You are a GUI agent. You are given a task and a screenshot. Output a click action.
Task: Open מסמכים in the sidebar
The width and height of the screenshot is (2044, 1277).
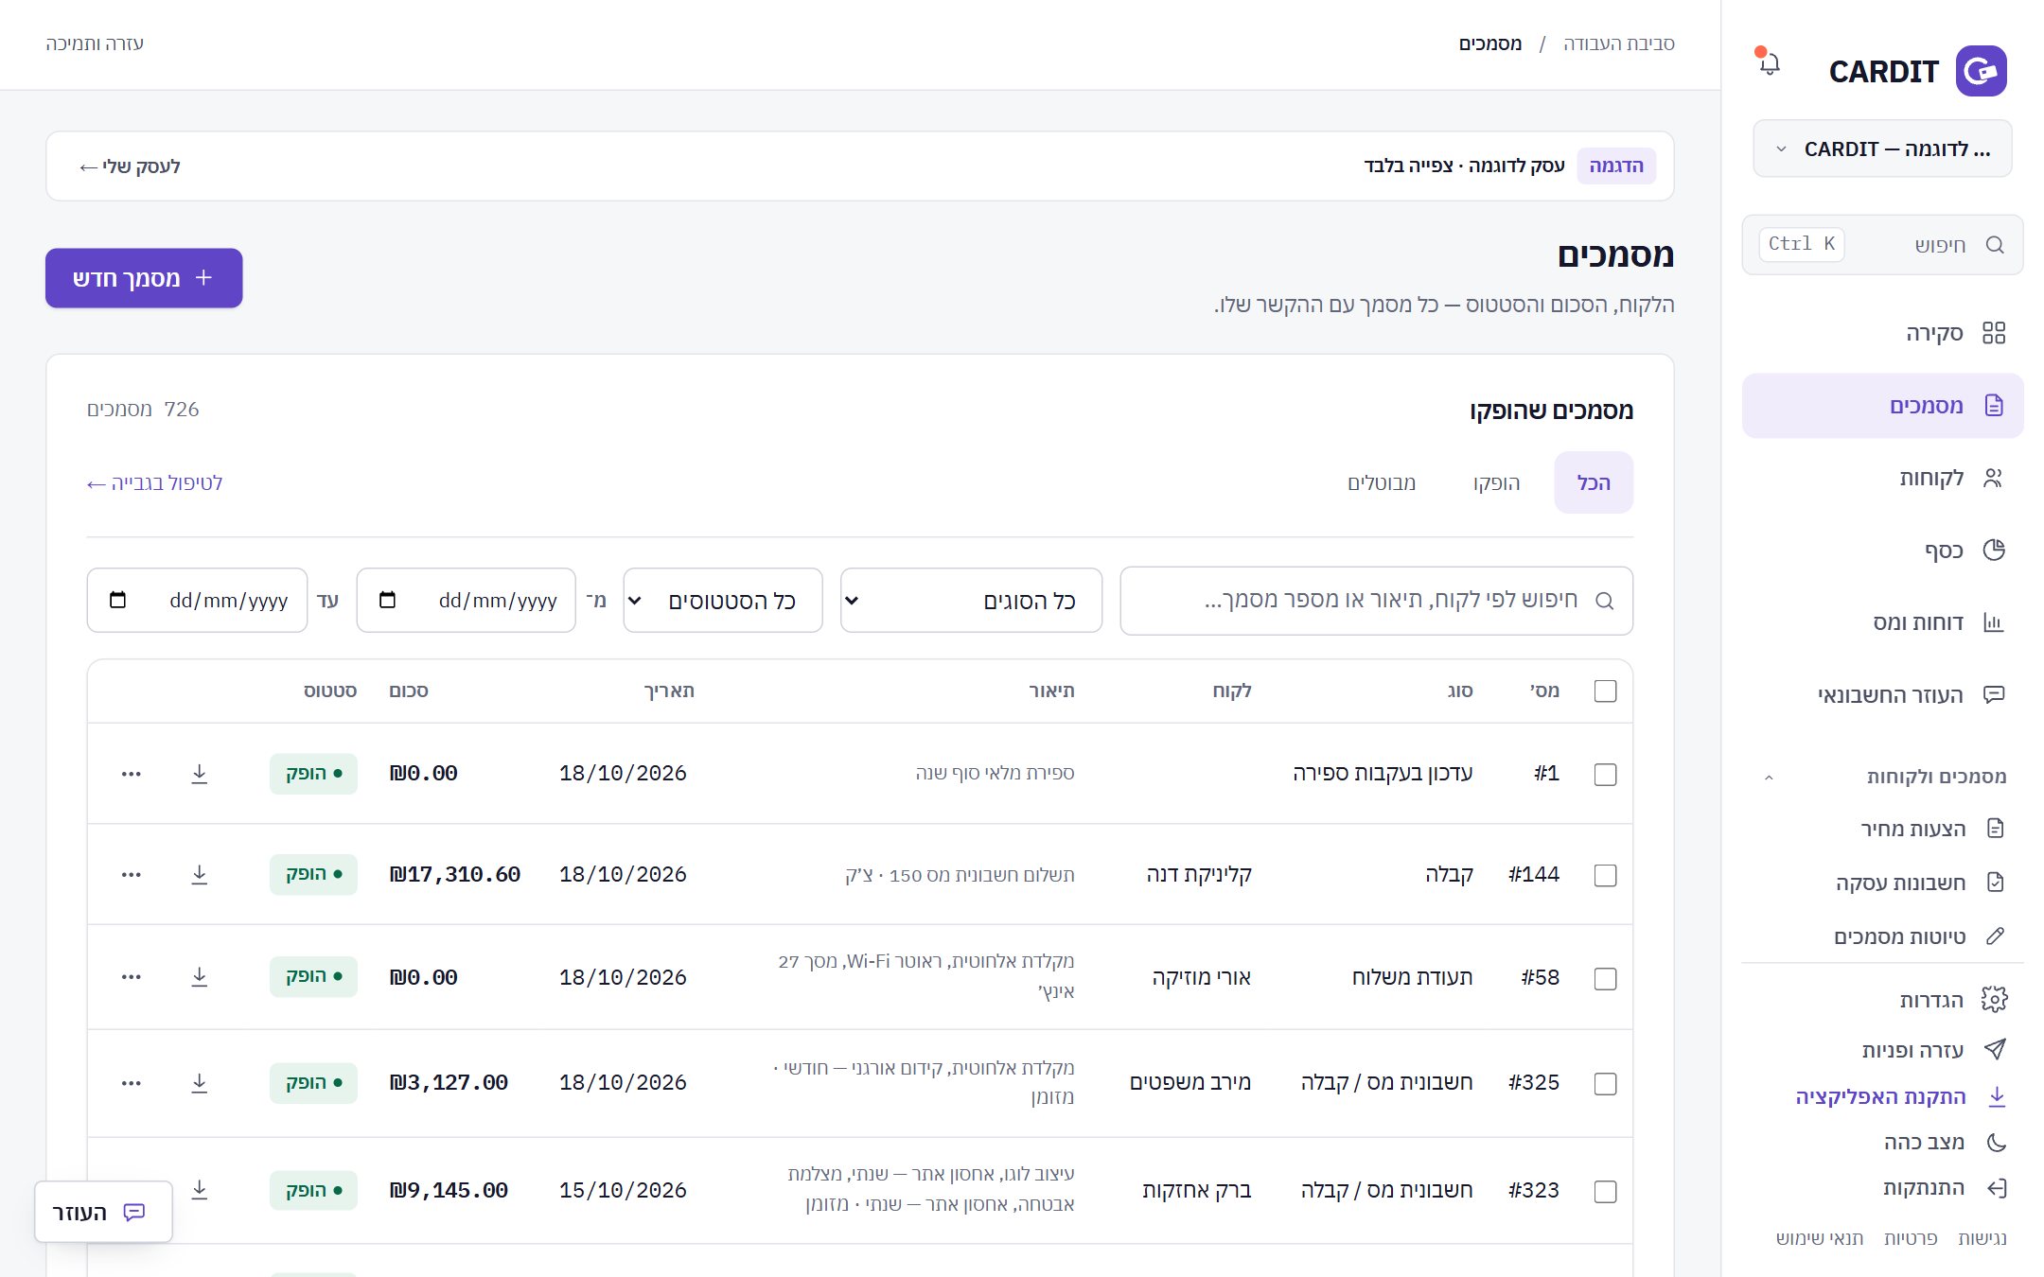tap(1882, 406)
